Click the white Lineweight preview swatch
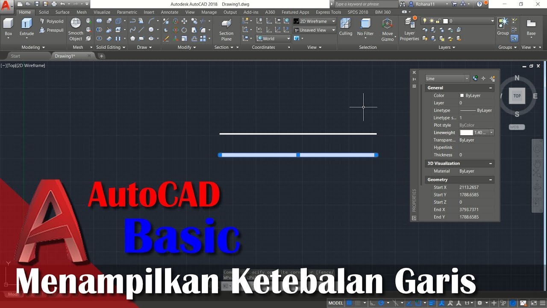The height and width of the screenshot is (308, 547). [466, 133]
